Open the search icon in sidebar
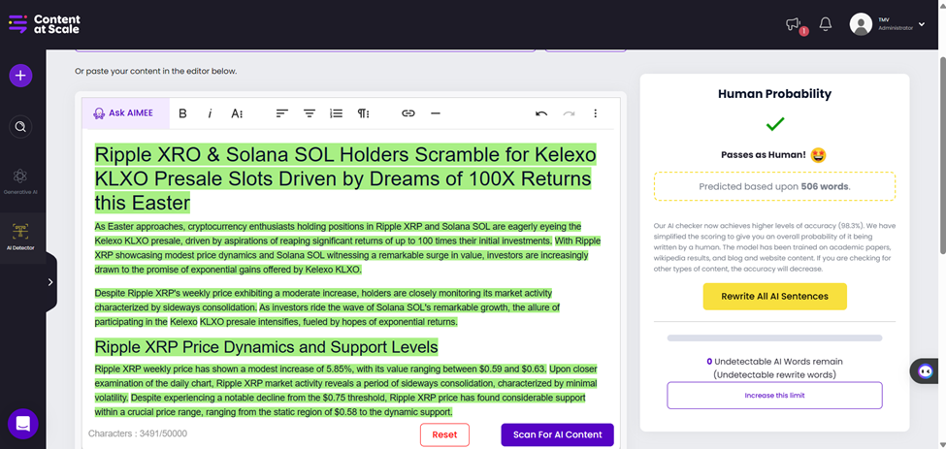Screen dimensions: 946x449 [20, 127]
